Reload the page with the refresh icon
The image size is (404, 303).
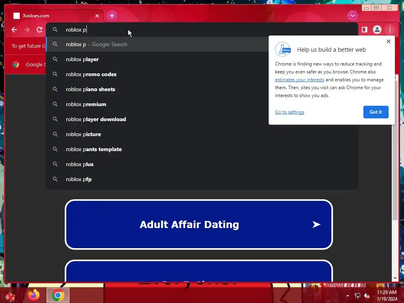click(39, 30)
